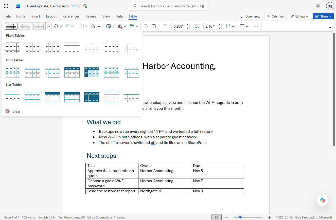This screenshot has width=336, height=220.
Task: Click the cloud save status icon
Action: pos(85,6)
